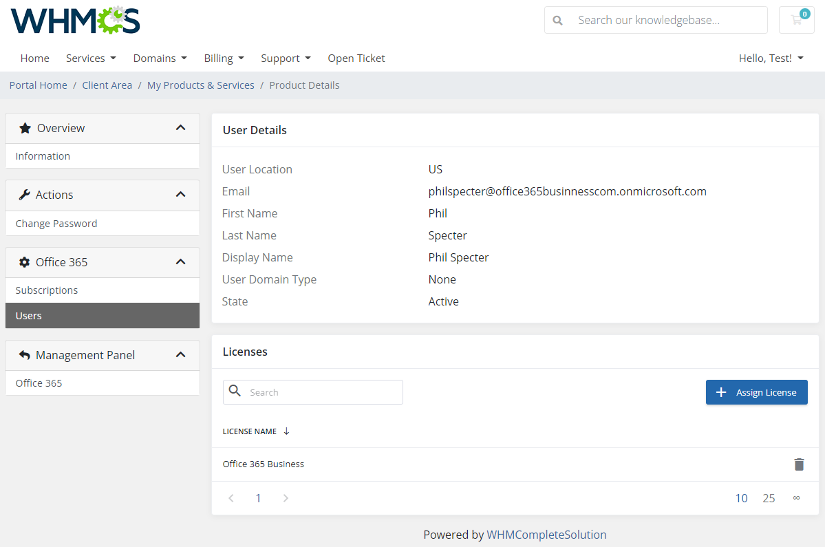Click the gear icon beside Office 365
Viewport: 825px width, 547px height.
24,262
